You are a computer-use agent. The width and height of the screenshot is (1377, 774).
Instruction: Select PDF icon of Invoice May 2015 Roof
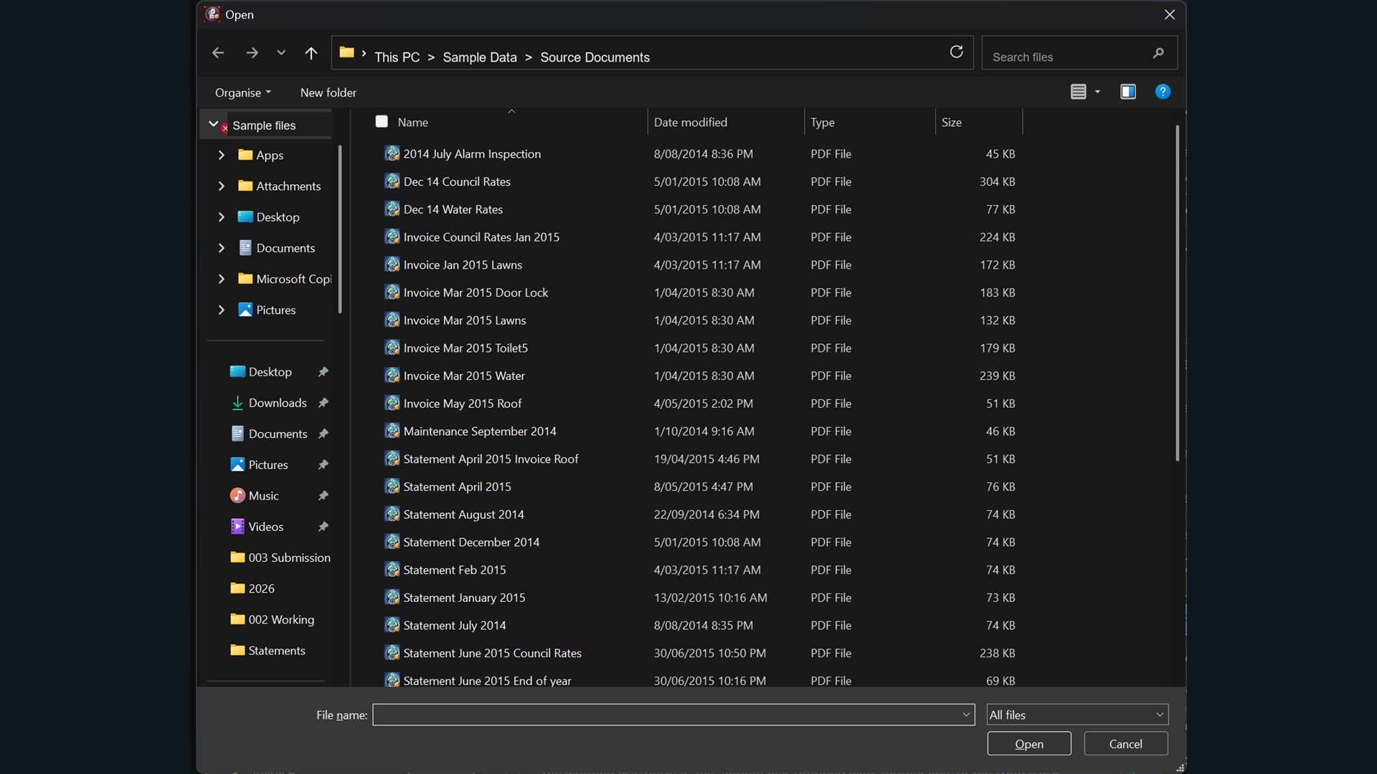[392, 403]
